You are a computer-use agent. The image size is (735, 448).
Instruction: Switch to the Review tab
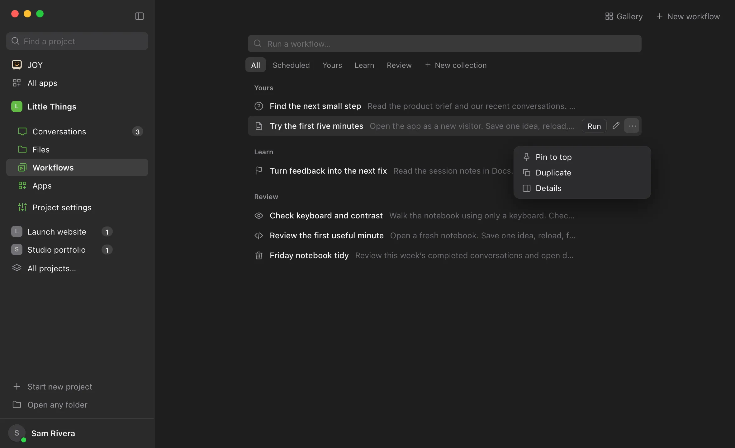coord(399,65)
